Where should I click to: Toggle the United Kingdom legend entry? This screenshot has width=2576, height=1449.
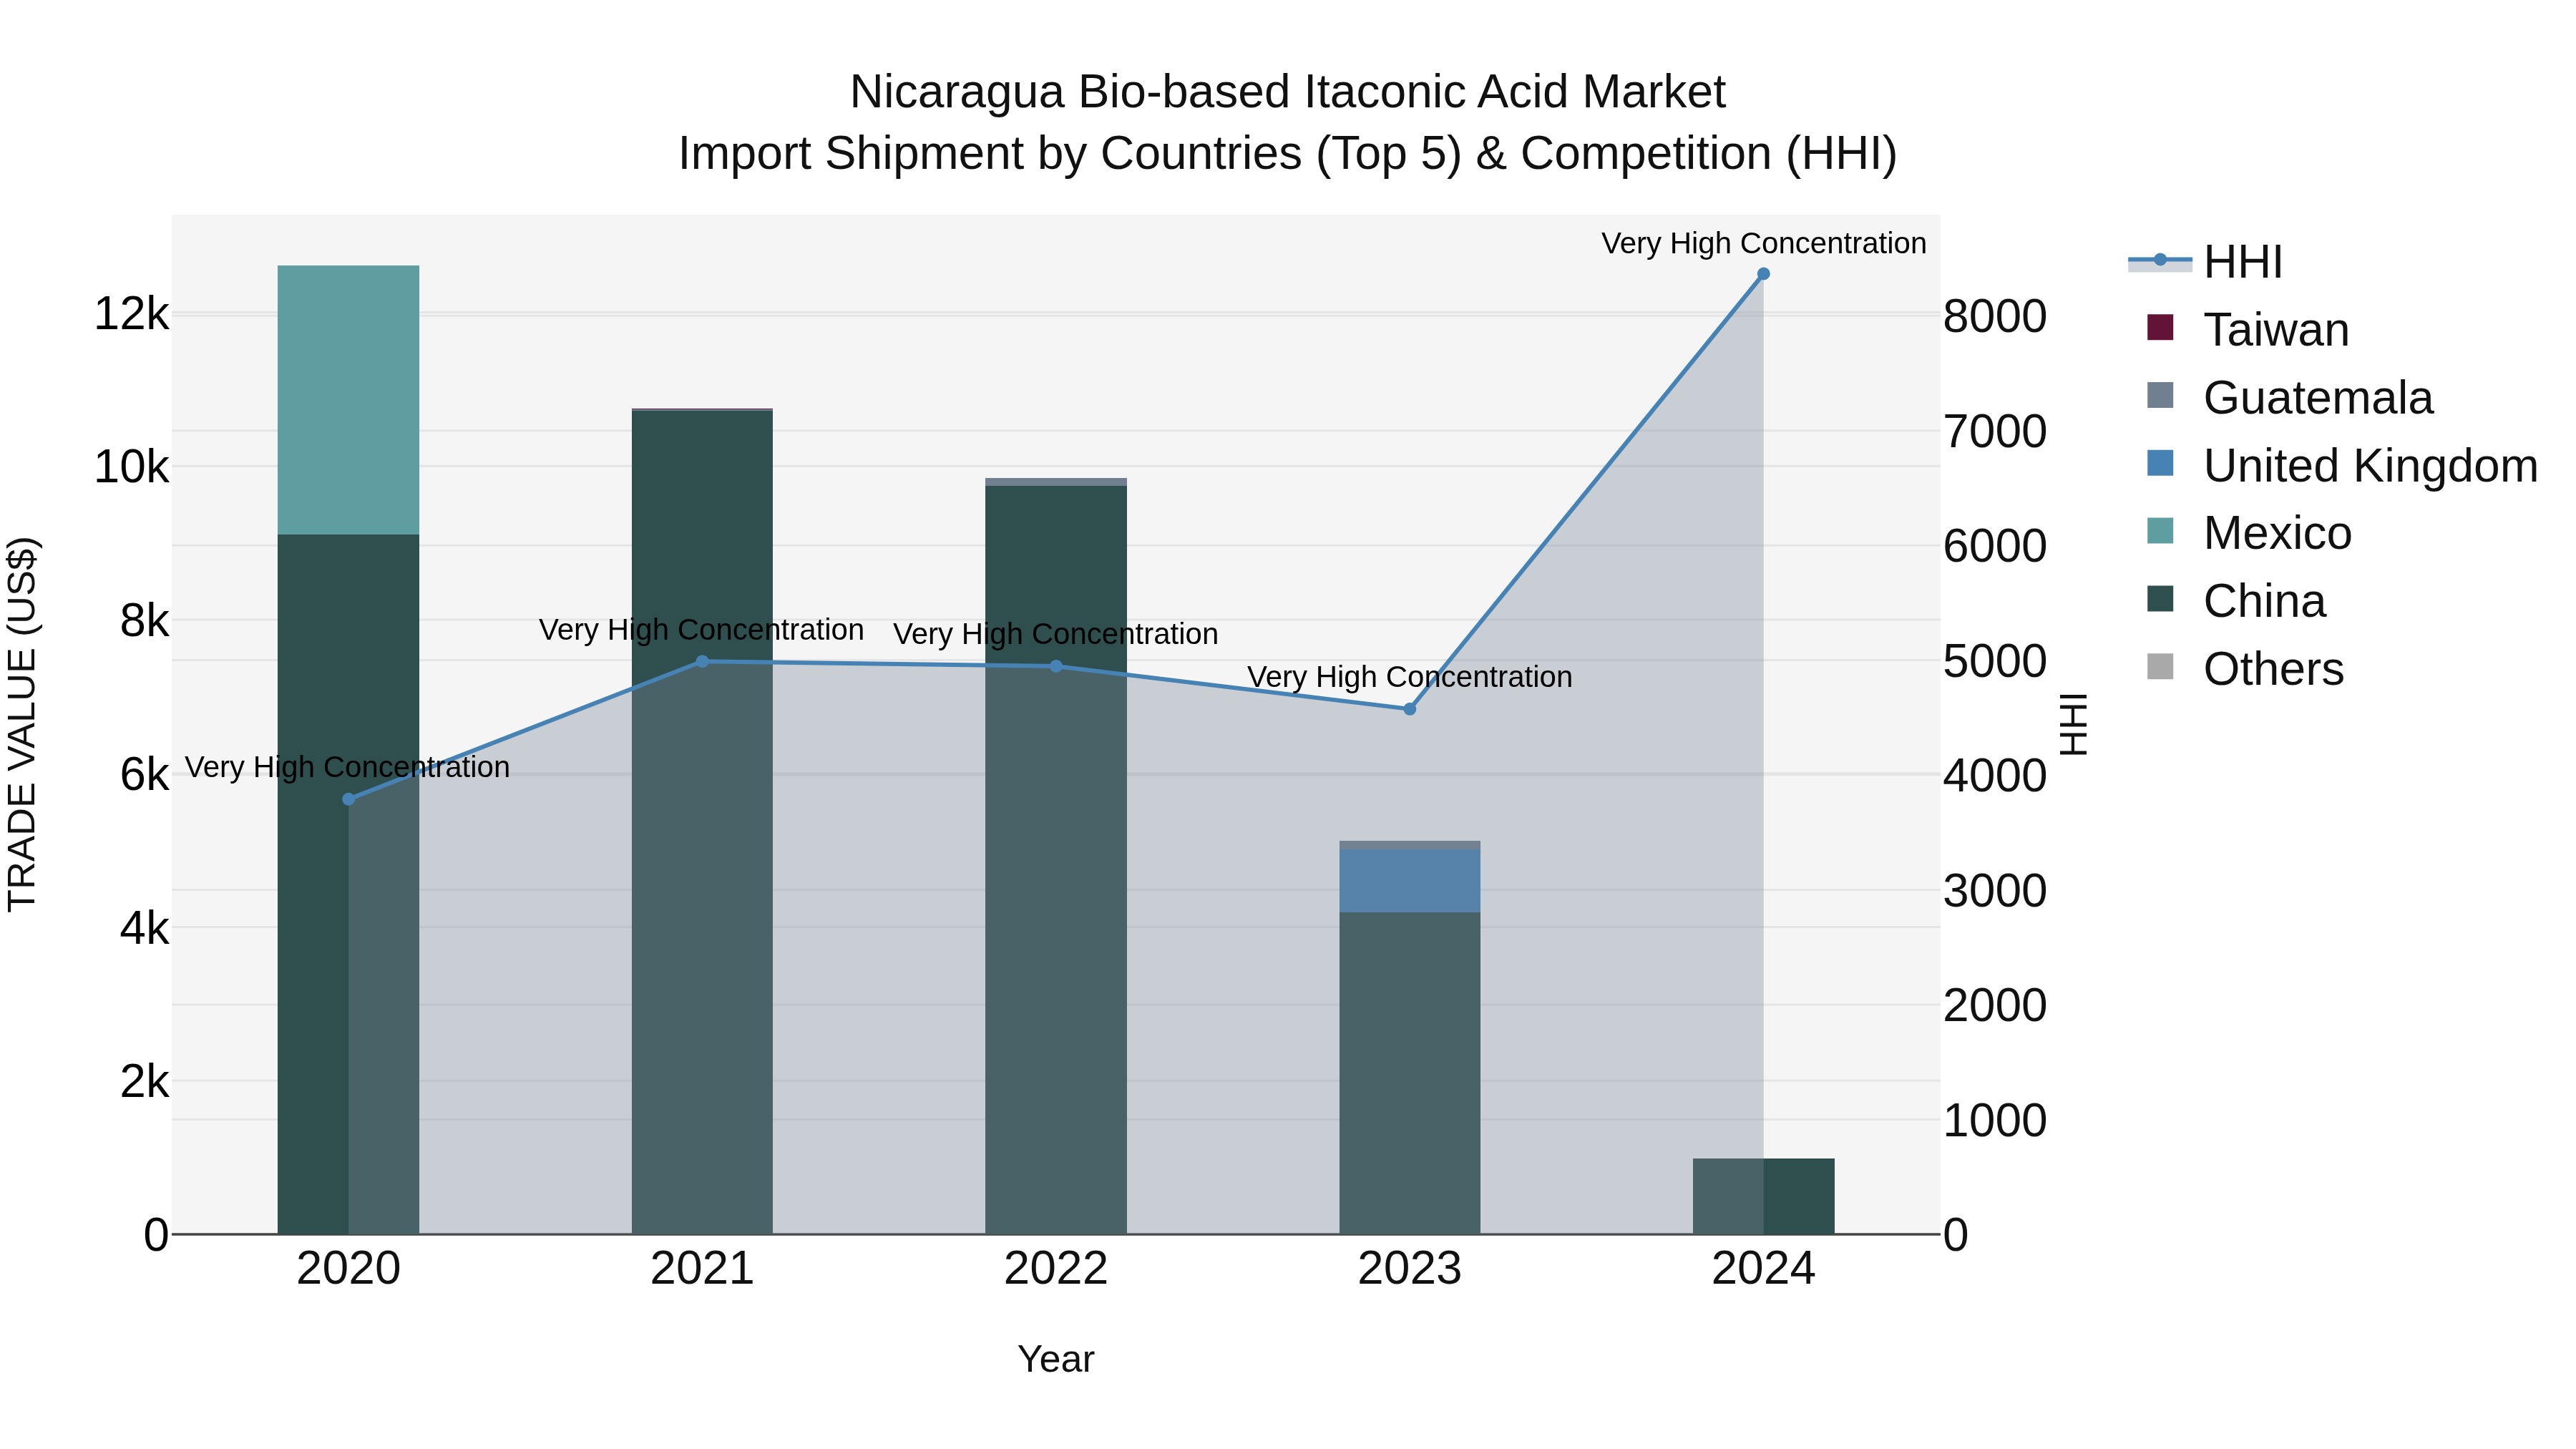pyautogui.click(x=2341, y=466)
